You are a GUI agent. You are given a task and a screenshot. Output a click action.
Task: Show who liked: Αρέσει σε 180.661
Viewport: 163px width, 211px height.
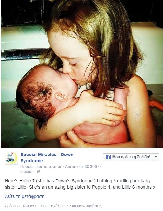21,206
